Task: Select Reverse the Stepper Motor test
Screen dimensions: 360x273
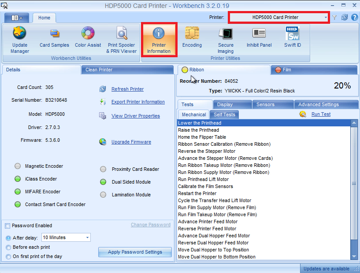Action: [264, 151]
